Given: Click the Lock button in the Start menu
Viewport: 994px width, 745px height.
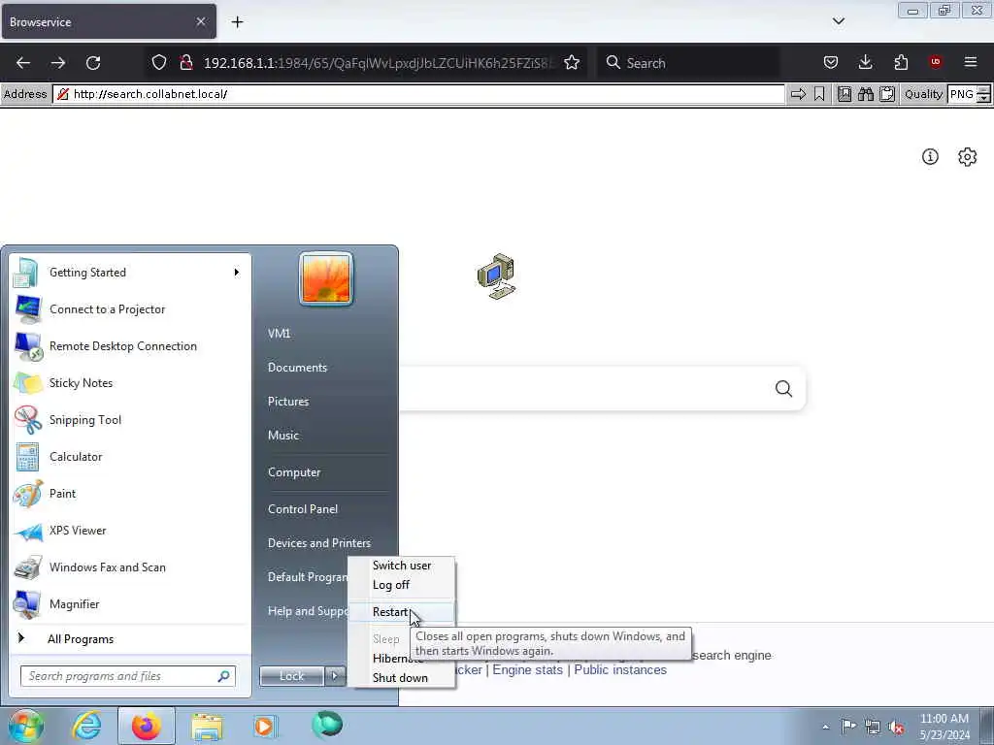Looking at the screenshot, I should pos(291,676).
